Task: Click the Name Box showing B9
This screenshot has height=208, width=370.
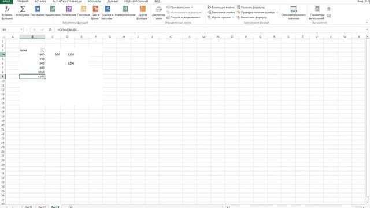Action: 10,29
